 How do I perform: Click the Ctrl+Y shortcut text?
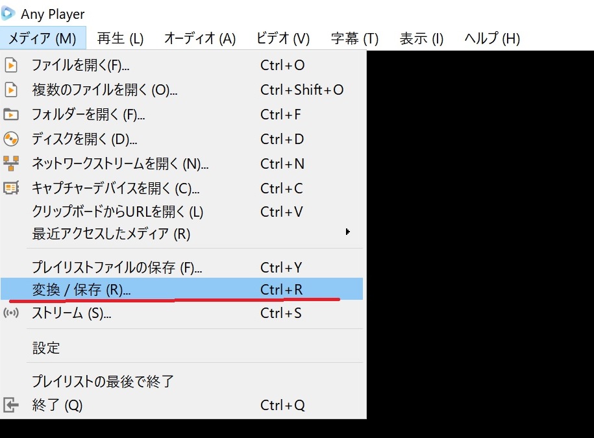281,267
